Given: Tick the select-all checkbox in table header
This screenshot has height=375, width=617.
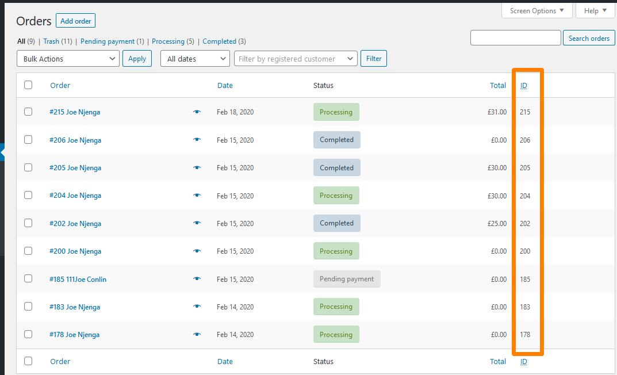Looking at the screenshot, I should (28, 85).
